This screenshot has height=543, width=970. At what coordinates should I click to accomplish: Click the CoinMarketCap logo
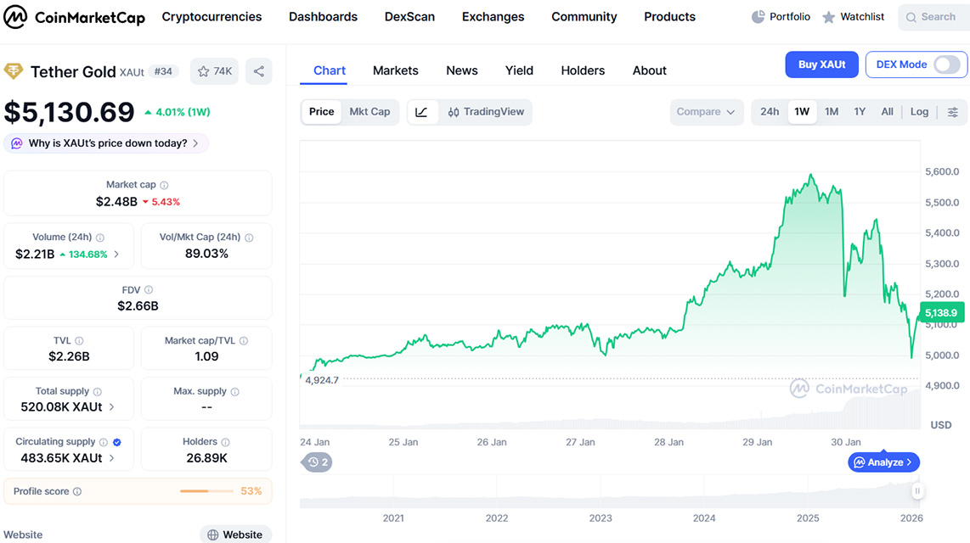pos(75,17)
